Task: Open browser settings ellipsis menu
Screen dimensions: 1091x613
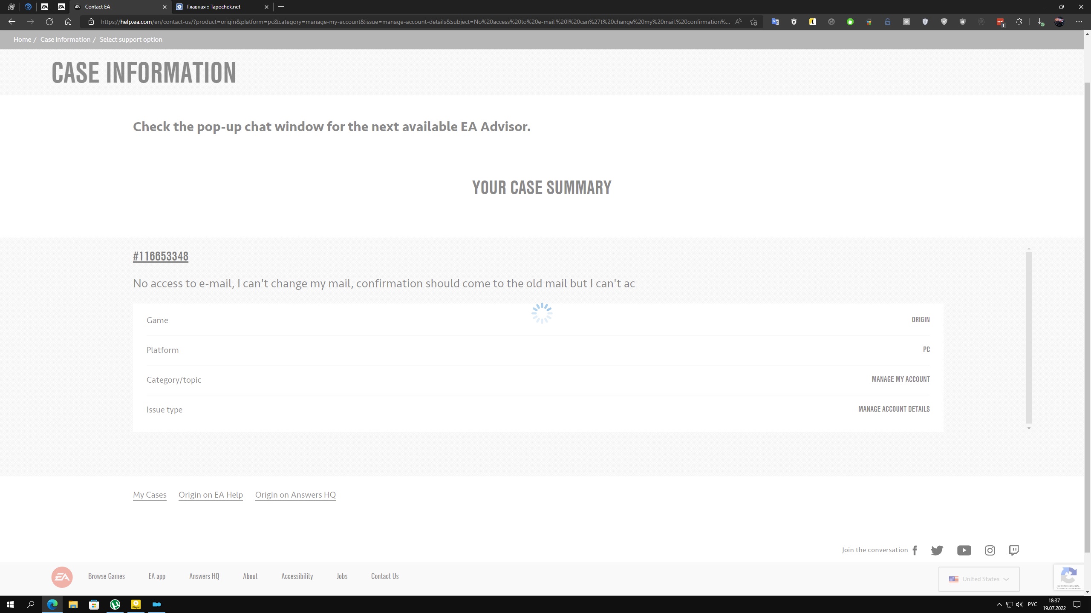Action: click(1079, 22)
